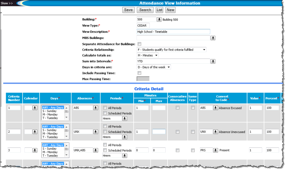
Task: Click the Show >> menu toggle
Action: pyautogui.click(x=7, y=3)
